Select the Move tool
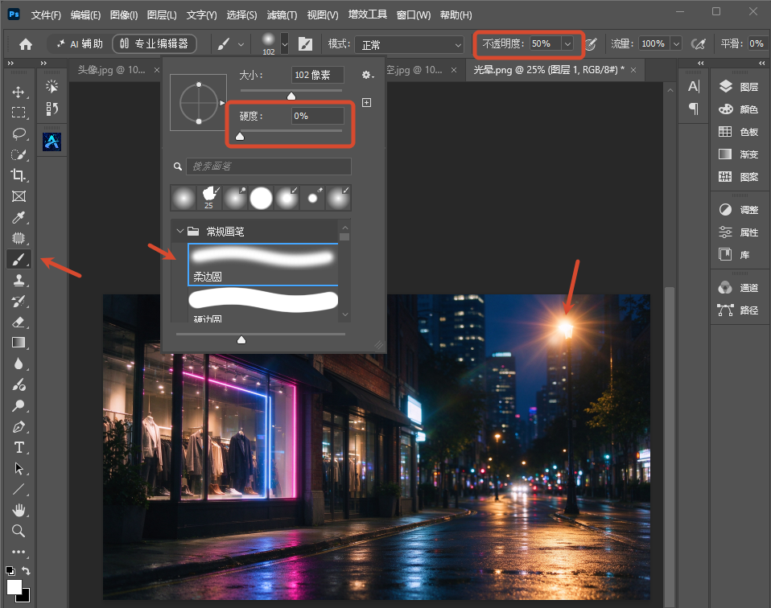The image size is (771, 608). (x=19, y=92)
